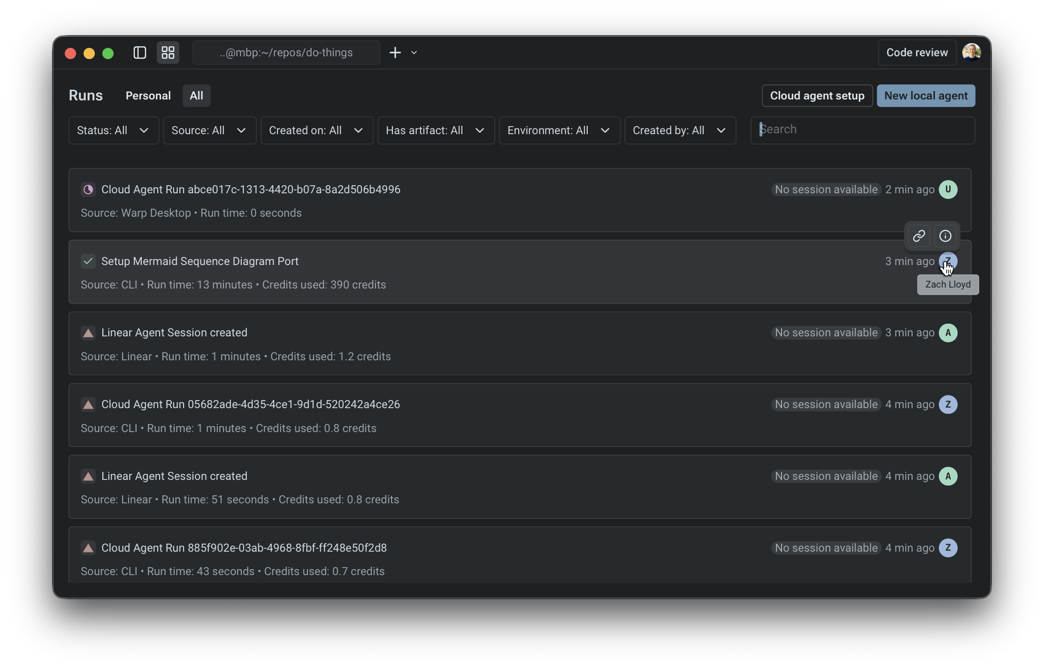Screen dimensions: 1044x668
Task: Expand the Has artifact: All filter
Action: [436, 130]
